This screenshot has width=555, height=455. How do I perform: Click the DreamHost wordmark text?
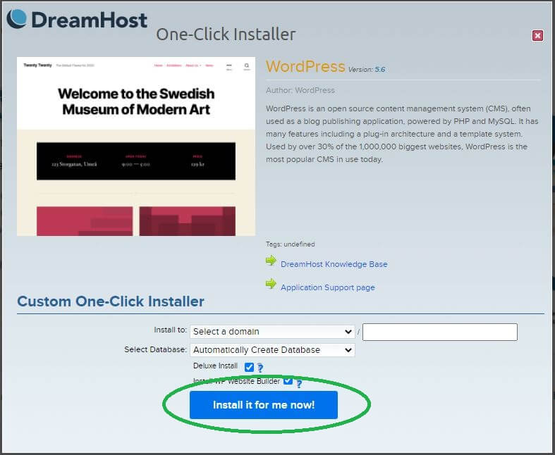click(x=89, y=20)
